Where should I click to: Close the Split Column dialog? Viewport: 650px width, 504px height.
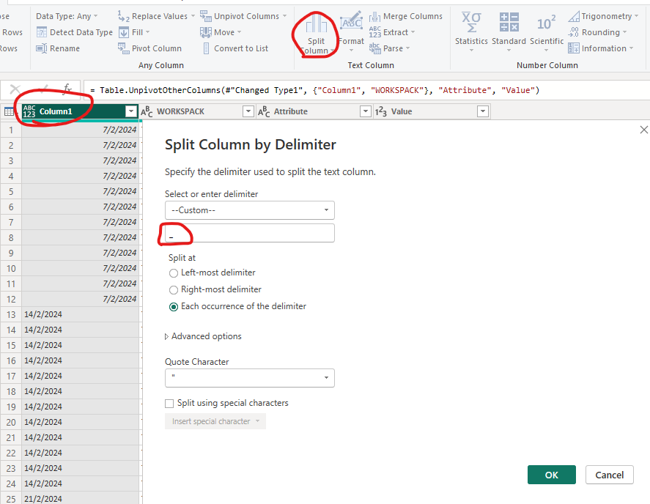644,130
